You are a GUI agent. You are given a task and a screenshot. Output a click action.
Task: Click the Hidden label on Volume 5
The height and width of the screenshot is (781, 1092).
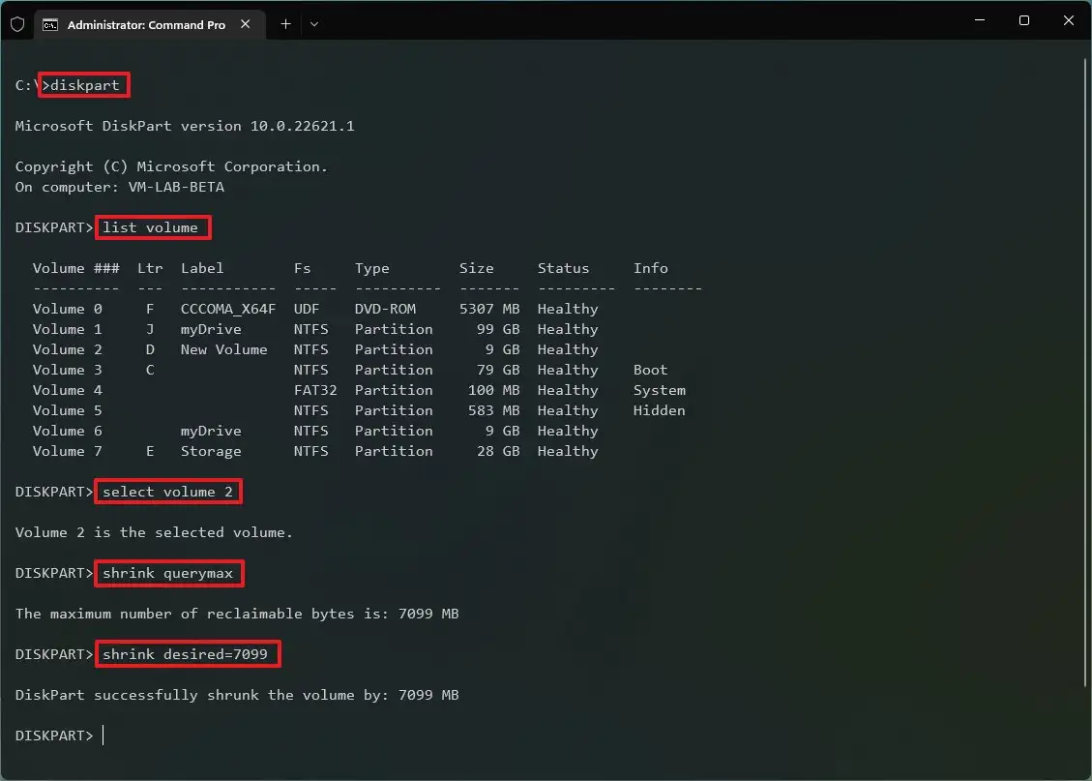point(659,410)
